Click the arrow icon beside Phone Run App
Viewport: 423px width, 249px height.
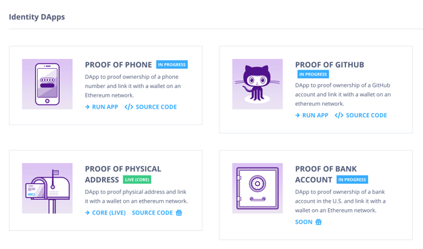[x=87, y=107]
